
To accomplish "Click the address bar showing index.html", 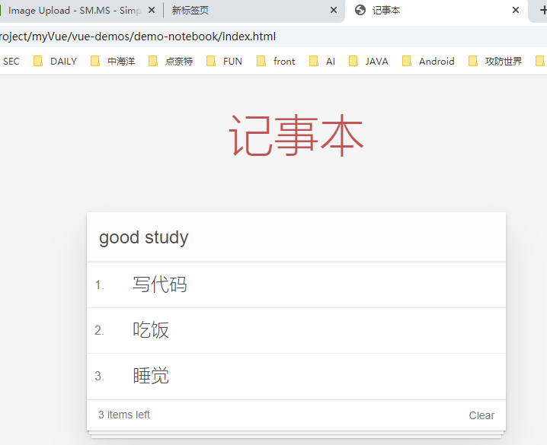I will tap(273, 37).
